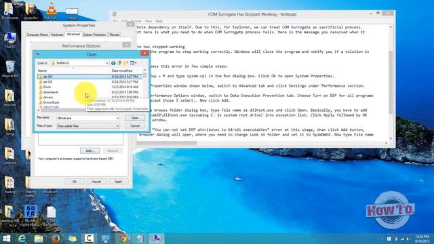
Task: Open the Help menu in Notepad
Action: (159, 21)
